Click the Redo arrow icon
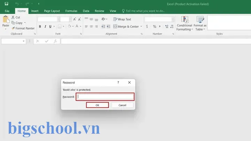 point(28,4)
